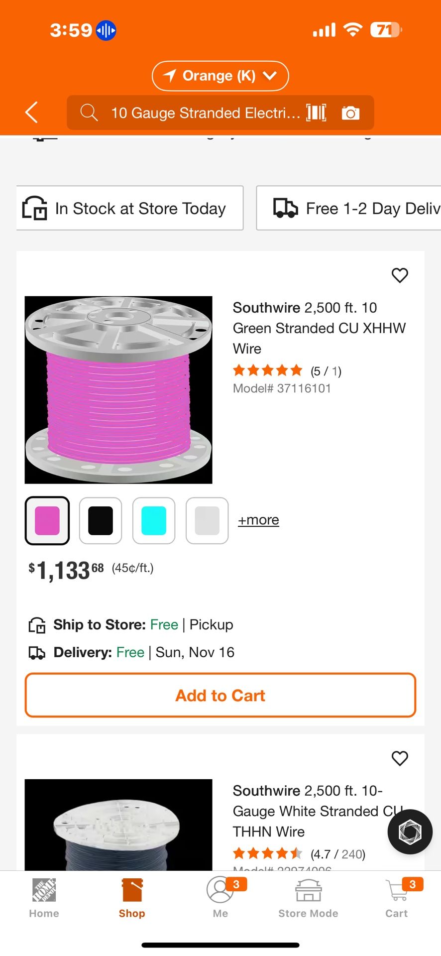Screen dimensions: 441x956
Task: Expand more color options link
Action: [x=258, y=520]
